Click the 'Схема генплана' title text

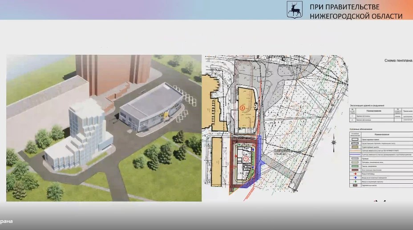click(399, 62)
